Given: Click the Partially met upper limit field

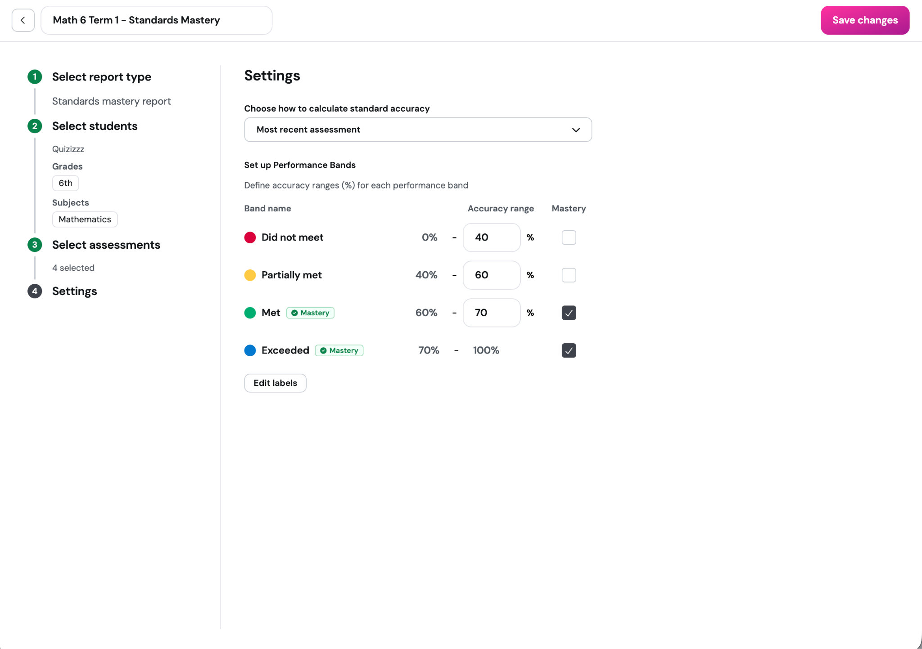Looking at the screenshot, I should [492, 275].
